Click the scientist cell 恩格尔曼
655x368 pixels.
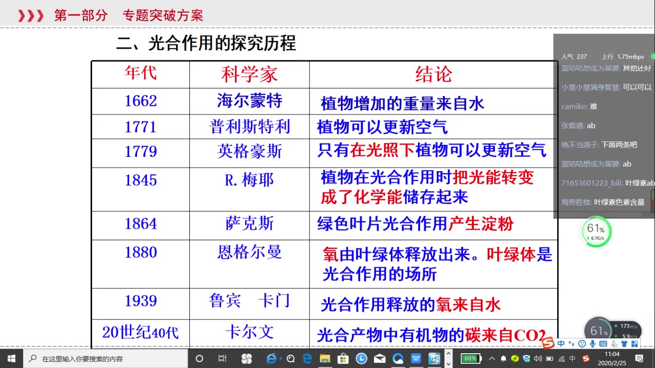250,252
